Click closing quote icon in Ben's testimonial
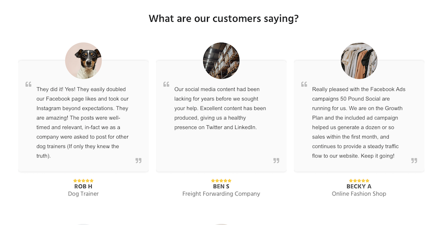 pos(276,161)
